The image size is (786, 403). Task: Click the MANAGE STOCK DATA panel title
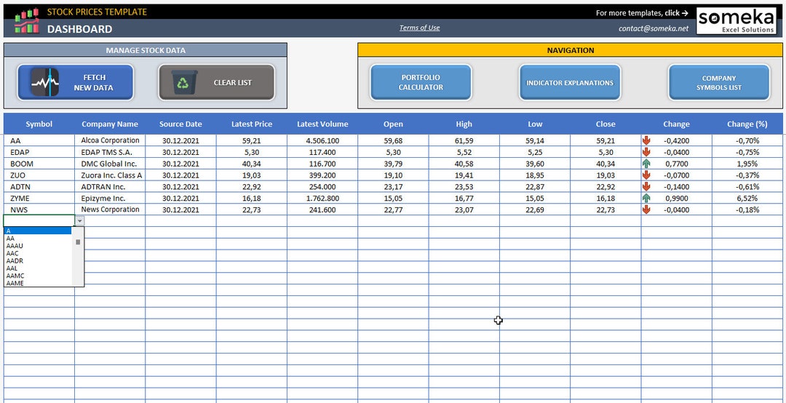[146, 50]
